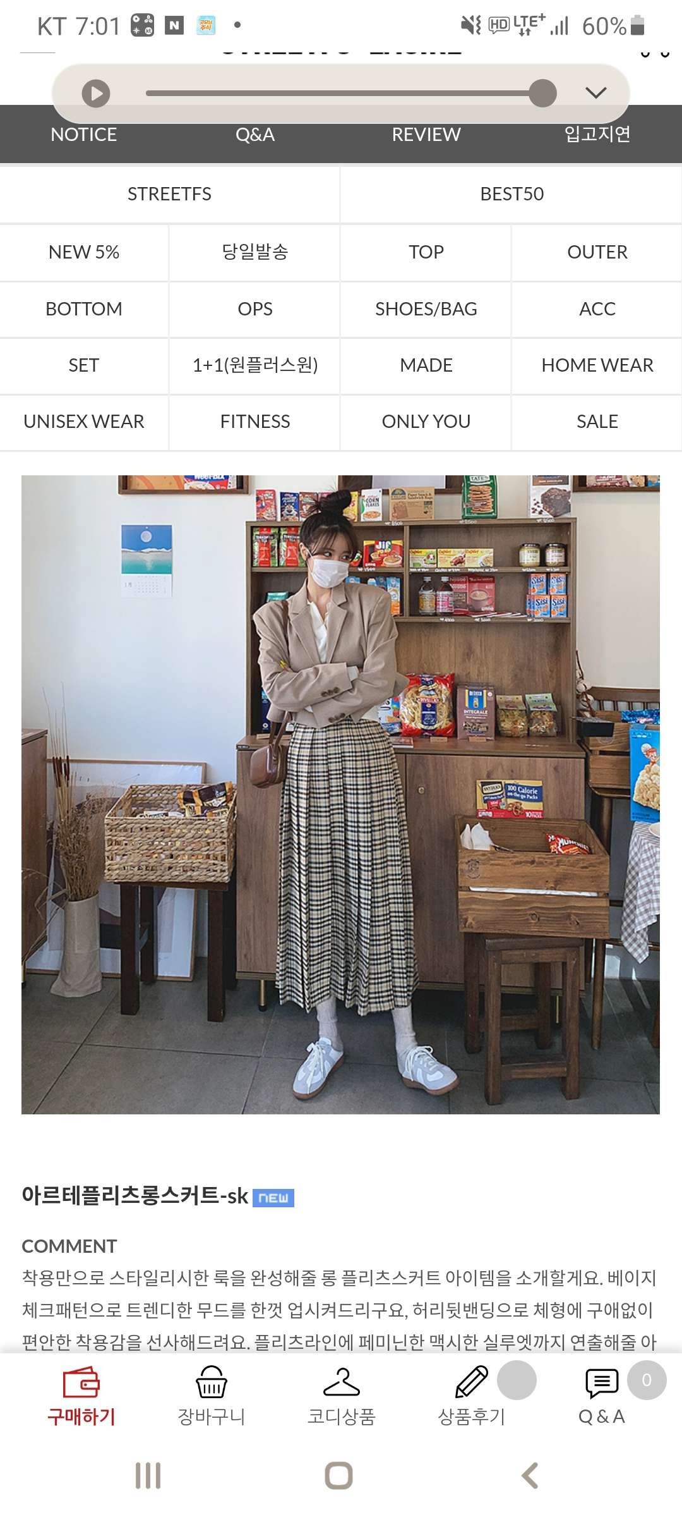
Task: Go to the SALE category
Action: point(597,422)
